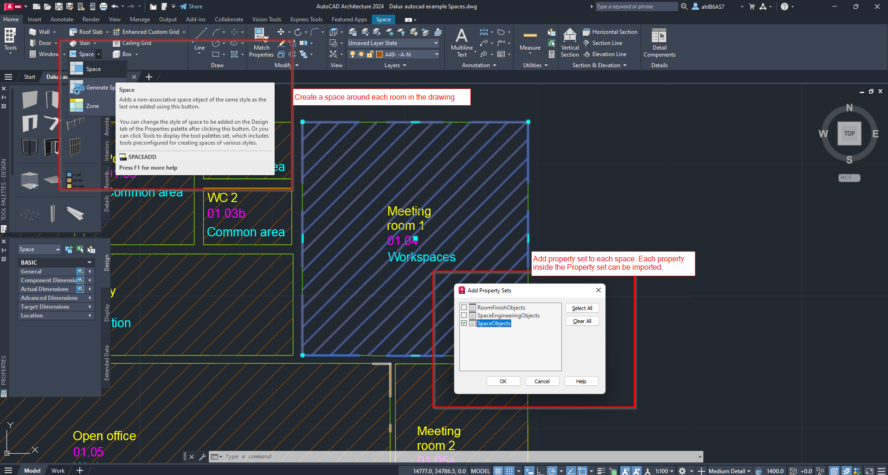Click the Match Properties icon
Image resolution: width=888 pixels, height=475 pixels.
[260, 34]
